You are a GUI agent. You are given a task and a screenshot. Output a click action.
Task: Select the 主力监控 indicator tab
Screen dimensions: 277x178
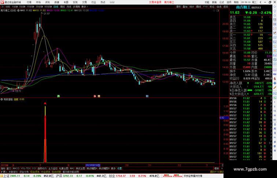(53, 168)
